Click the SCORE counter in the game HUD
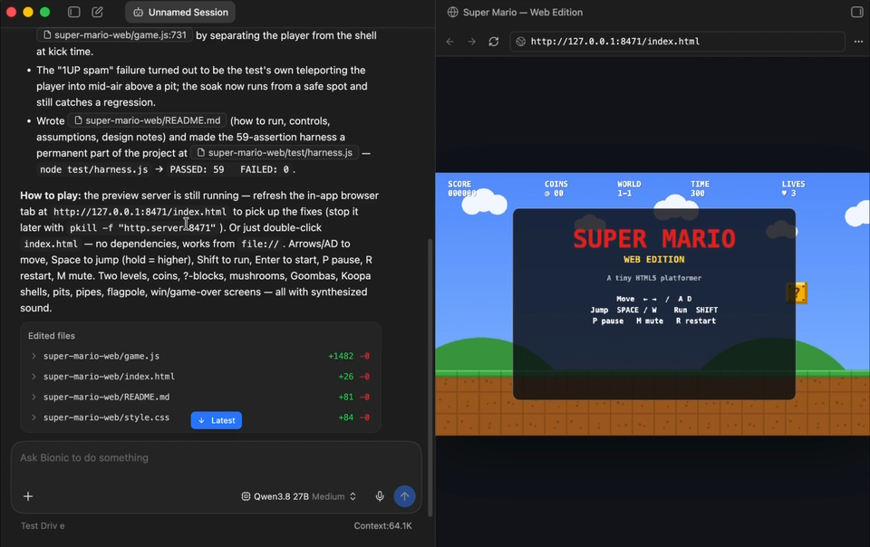The height and width of the screenshot is (547, 870). coord(461,188)
